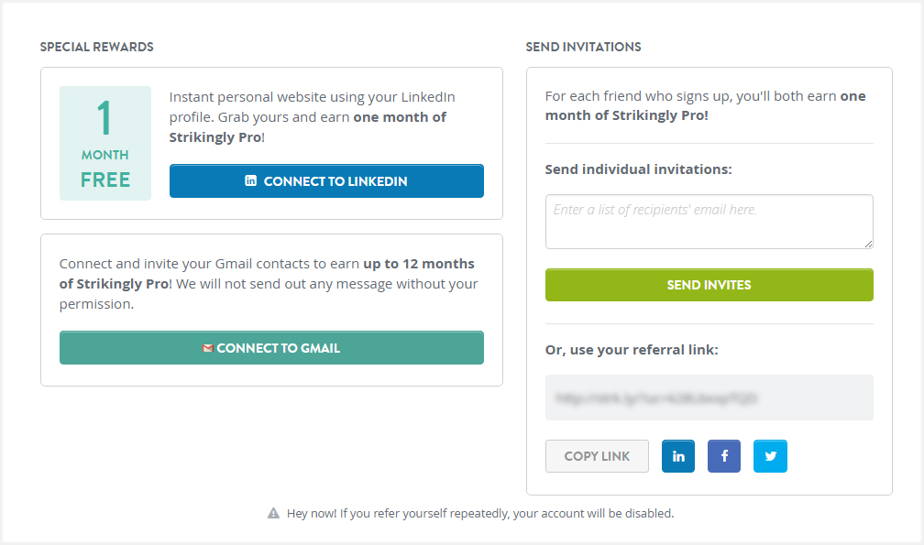Send invitations with the Send Invites button
Viewport: 924px width, 545px height.
coord(709,285)
